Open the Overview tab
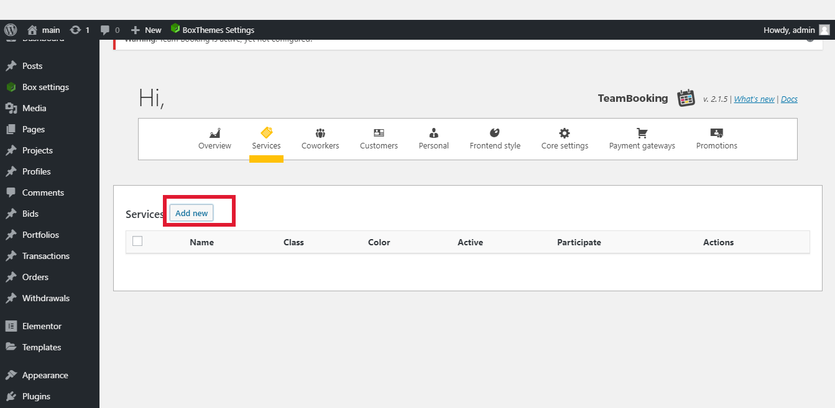835x408 pixels. pyautogui.click(x=215, y=139)
